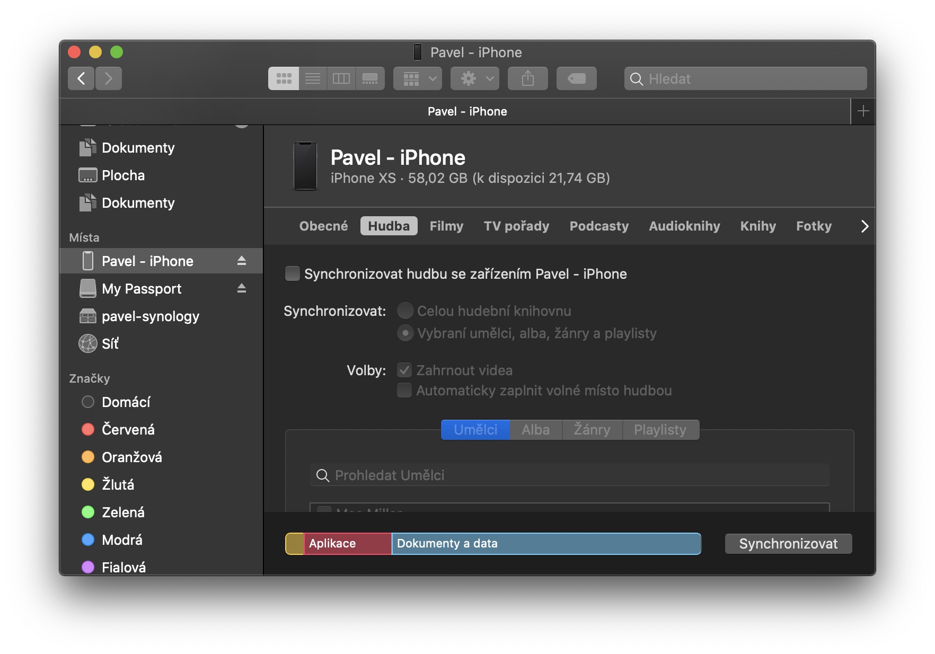935x654 pixels.
Task: Switch to the Knihy tab
Action: point(758,226)
